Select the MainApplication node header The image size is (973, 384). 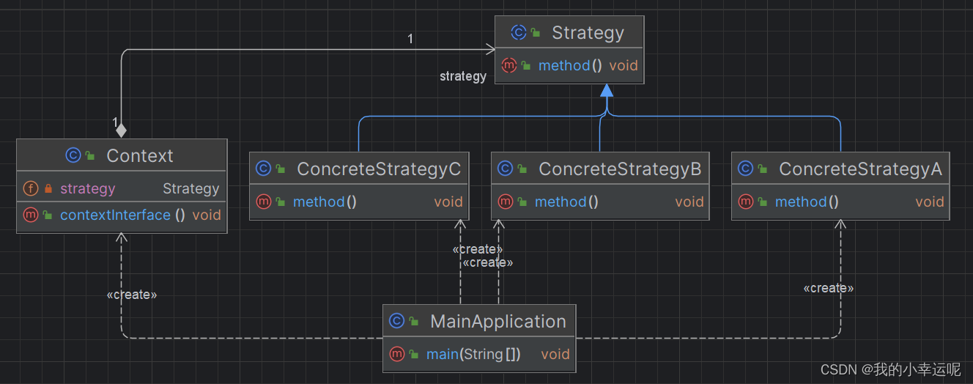(479, 321)
